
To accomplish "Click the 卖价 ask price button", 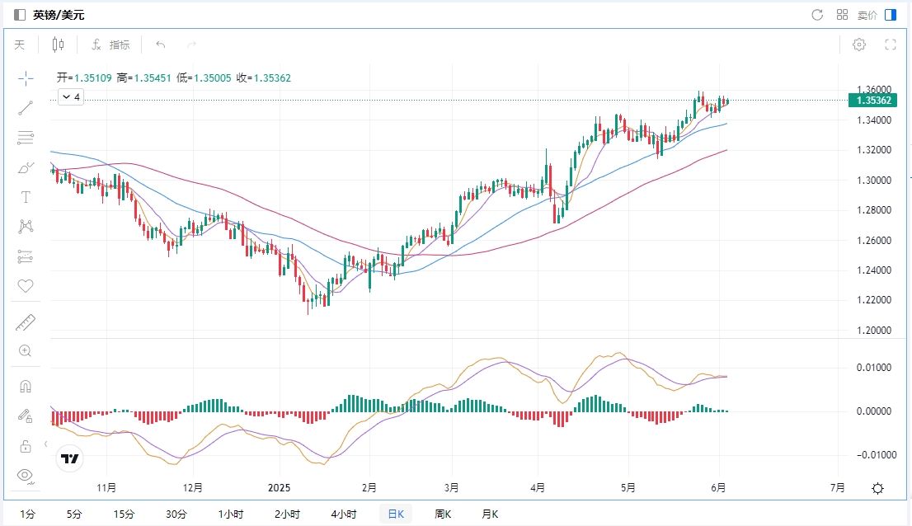I will click(867, 15).
